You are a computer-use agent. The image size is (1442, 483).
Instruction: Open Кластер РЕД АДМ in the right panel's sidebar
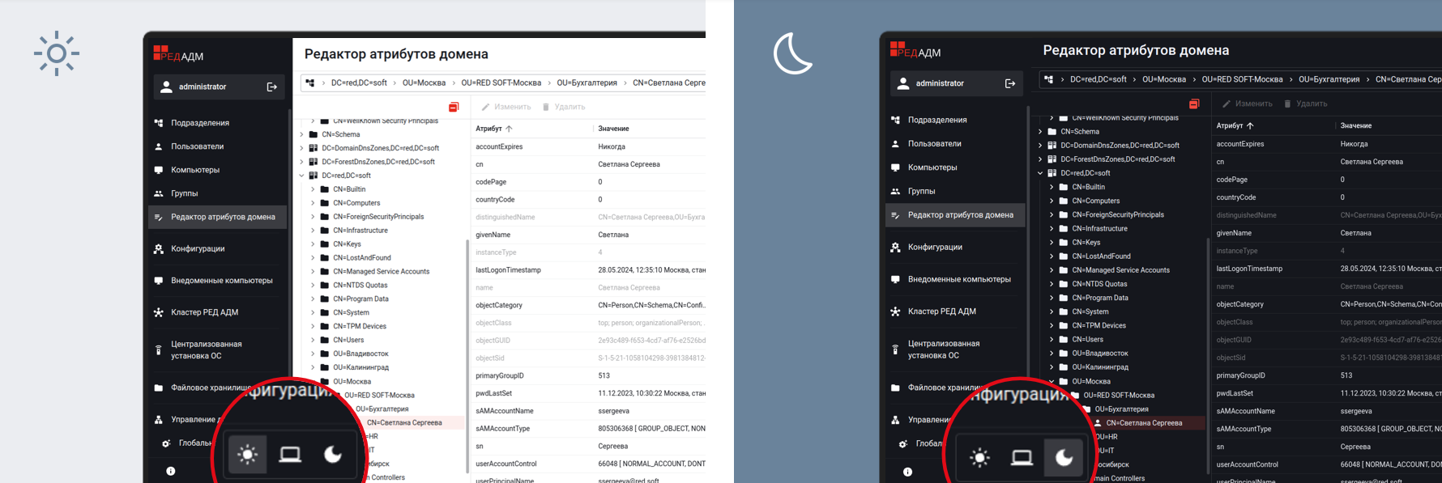[x=941, y=311]
